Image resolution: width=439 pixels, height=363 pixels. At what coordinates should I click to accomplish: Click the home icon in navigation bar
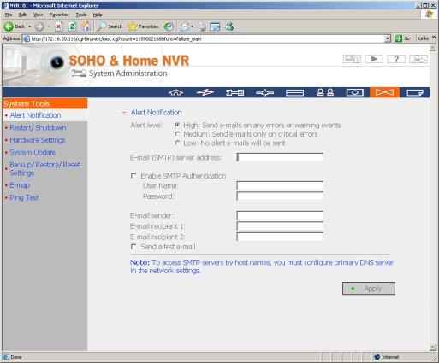[x=175, y=92]
